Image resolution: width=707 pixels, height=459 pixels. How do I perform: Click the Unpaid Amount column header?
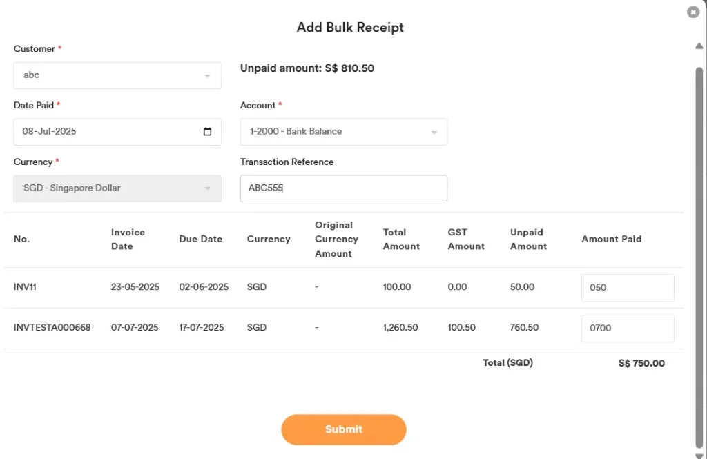(528, 240)
